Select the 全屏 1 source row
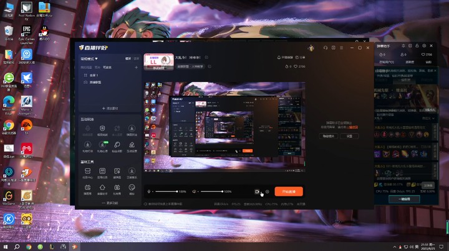The image size is (449, 251). (x=110, y=75)
